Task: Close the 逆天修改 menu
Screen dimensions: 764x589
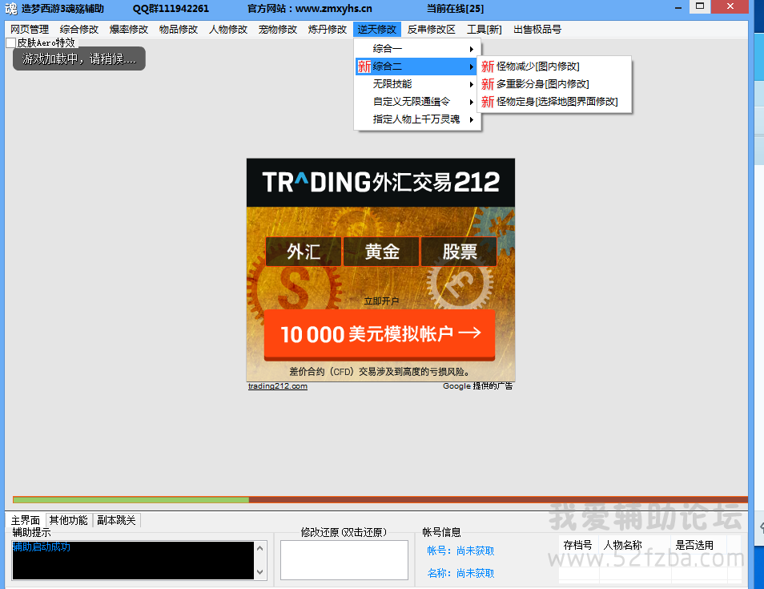Action: 377,30
